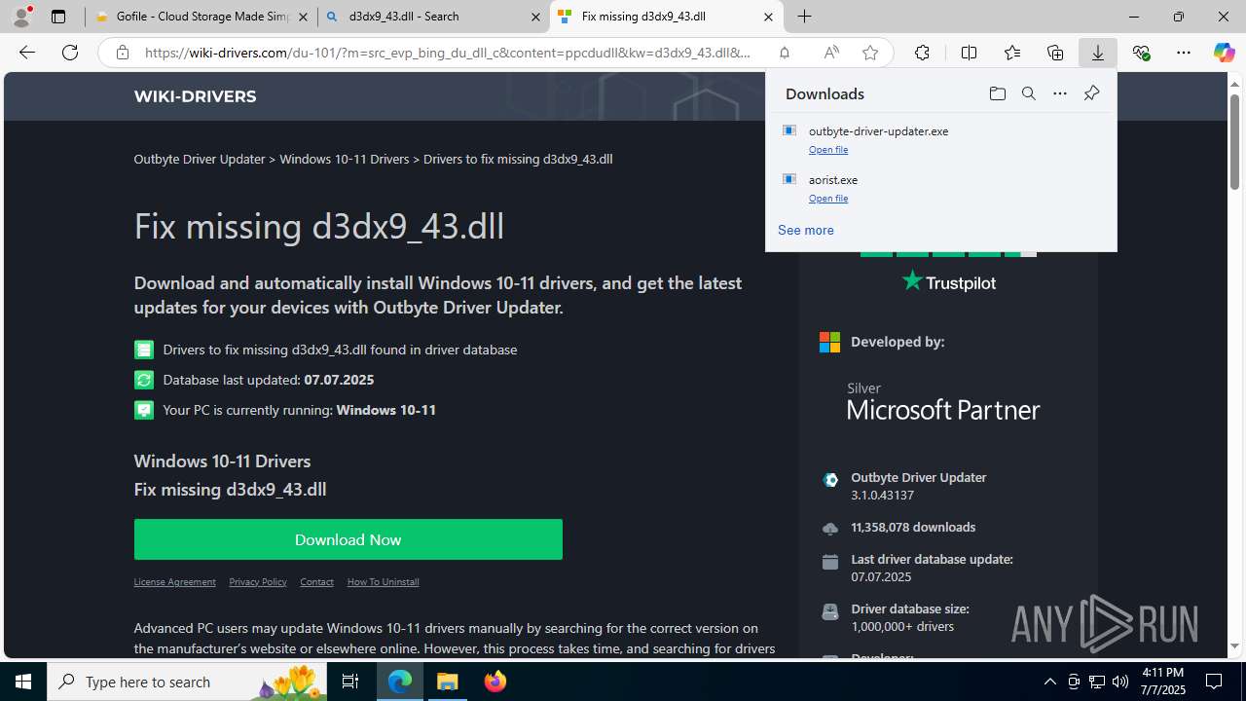Open Firefox from the taskbar

click(495, 682)
